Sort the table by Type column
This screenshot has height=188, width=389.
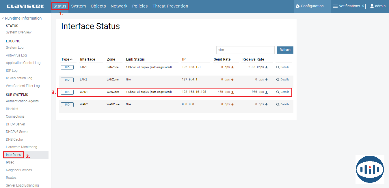(67, 59)
